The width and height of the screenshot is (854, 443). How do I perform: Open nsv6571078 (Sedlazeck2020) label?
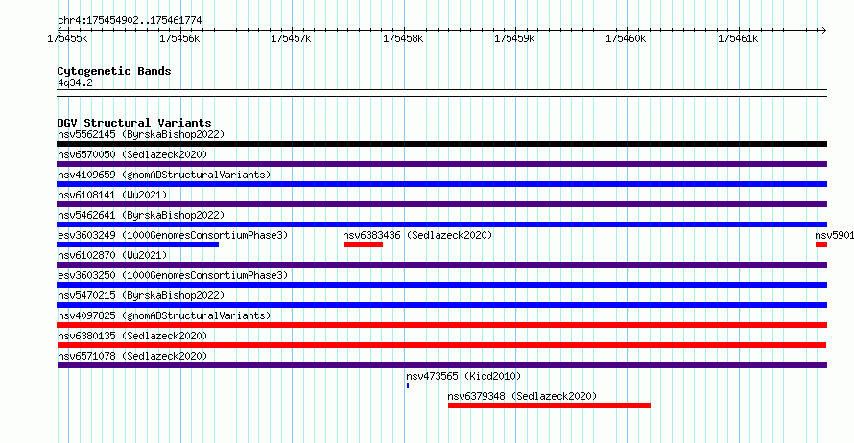(132, 356)
